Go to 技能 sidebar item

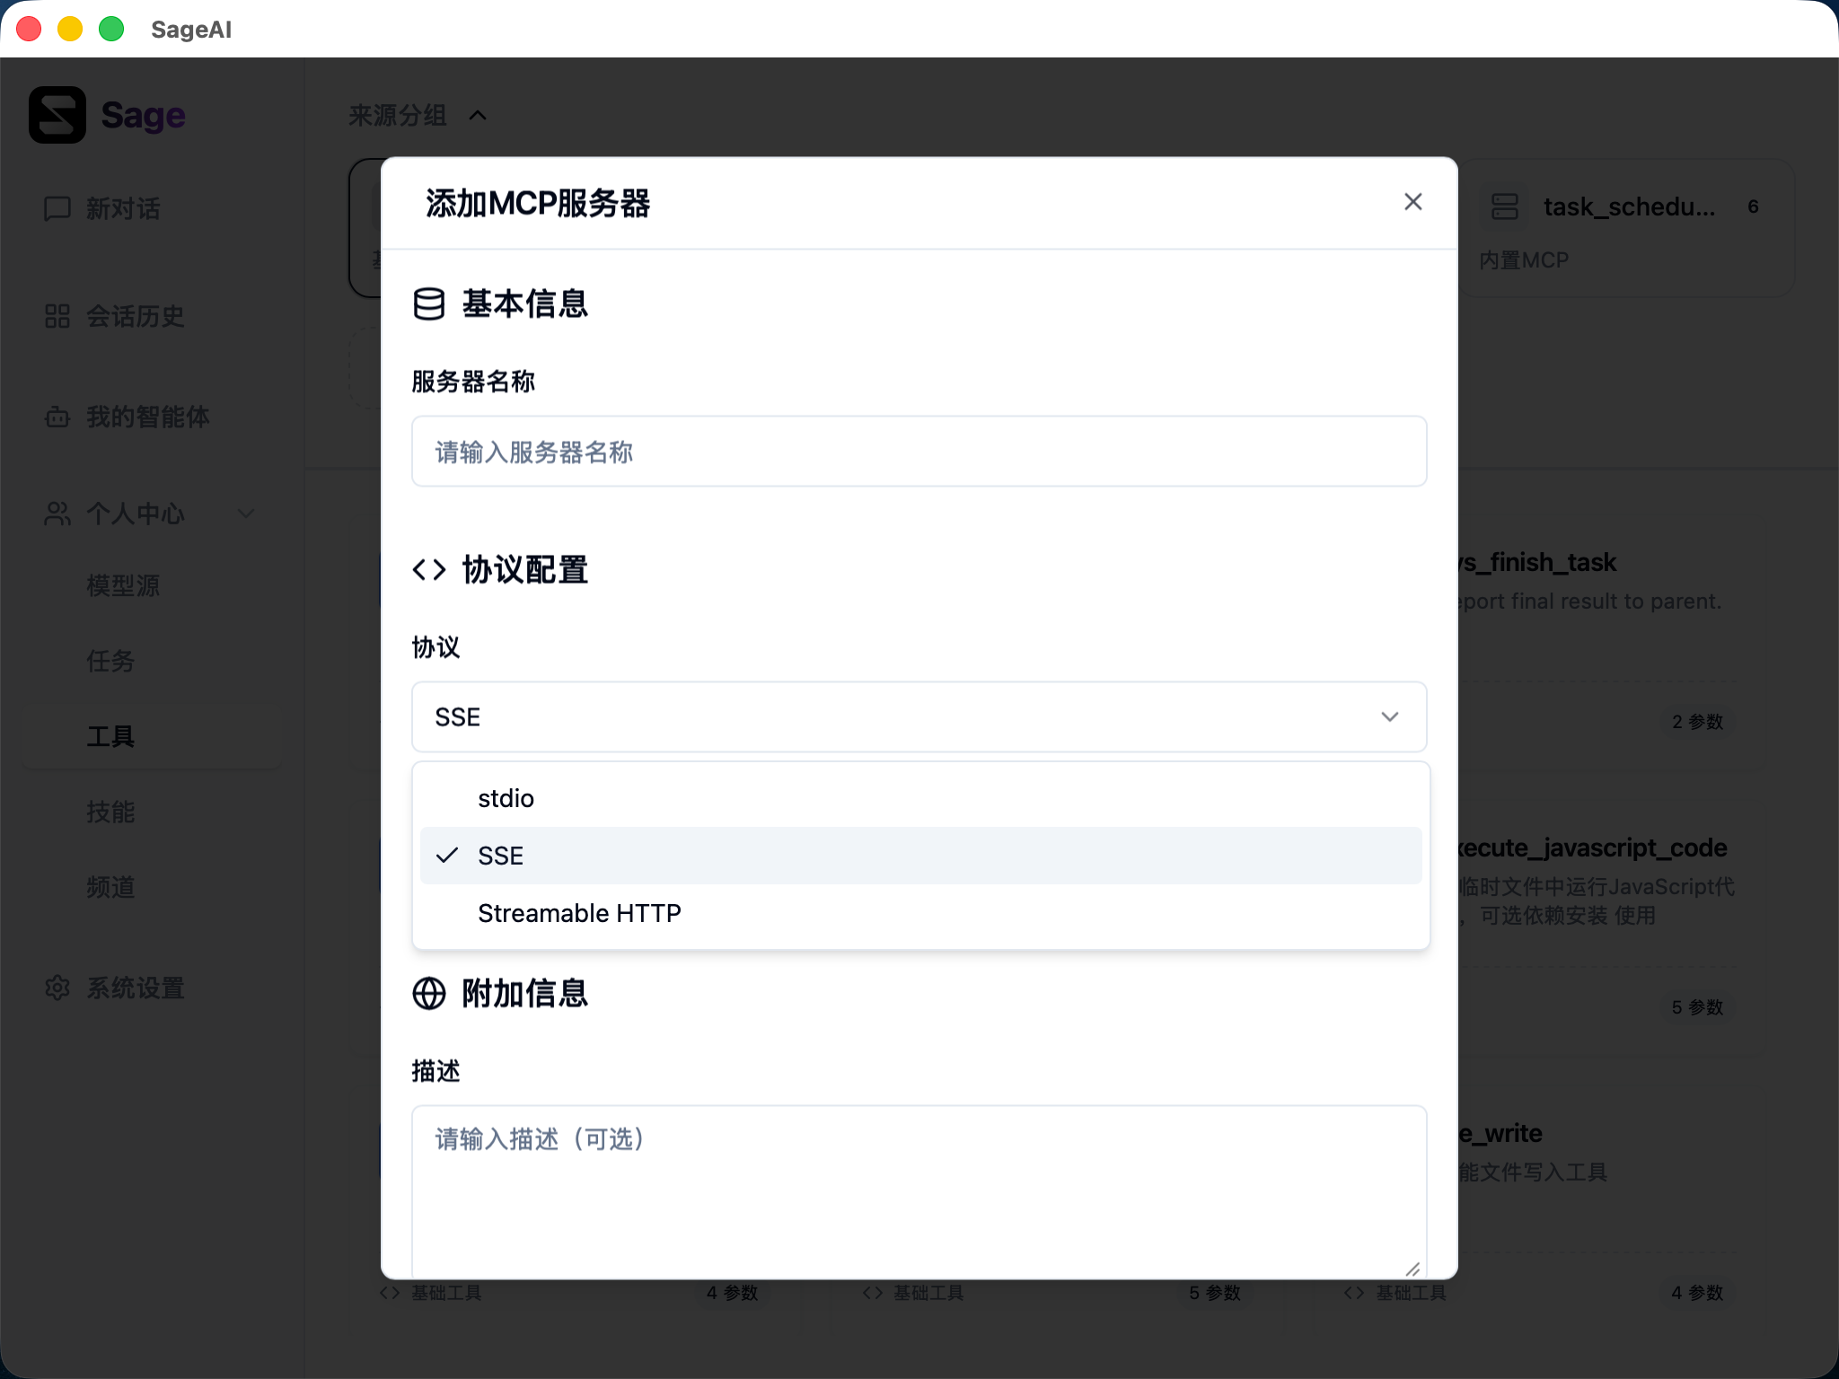point(110,812)
